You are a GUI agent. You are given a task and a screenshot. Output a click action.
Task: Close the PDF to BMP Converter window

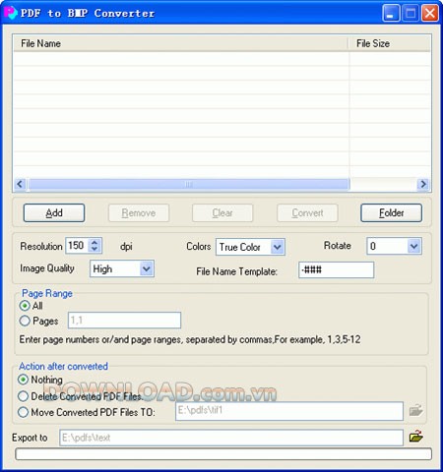coord(430,14)
